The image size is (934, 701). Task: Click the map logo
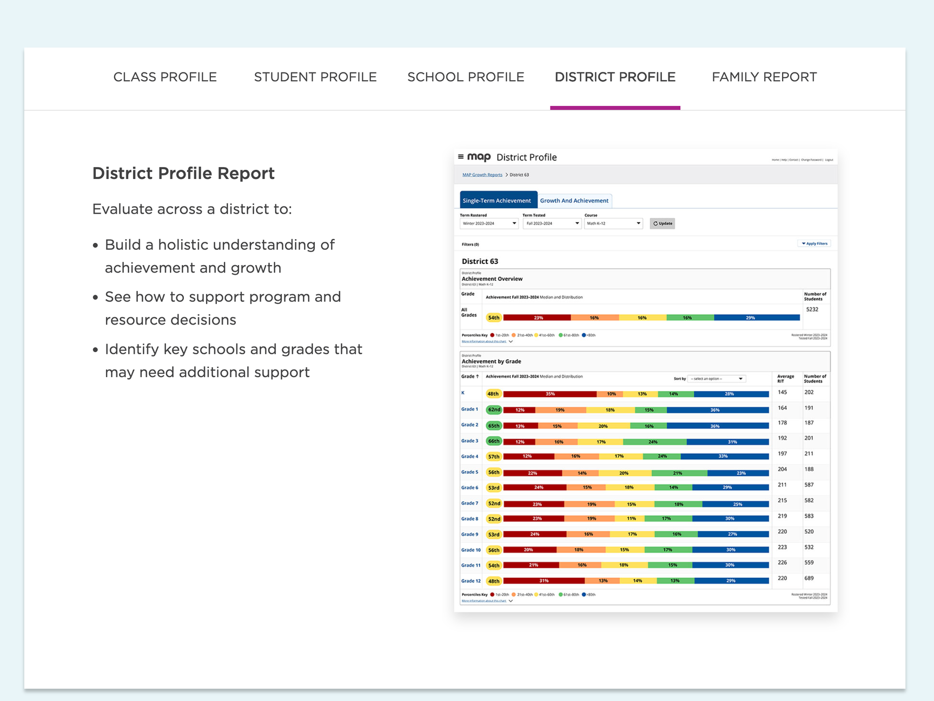(479, 157)
